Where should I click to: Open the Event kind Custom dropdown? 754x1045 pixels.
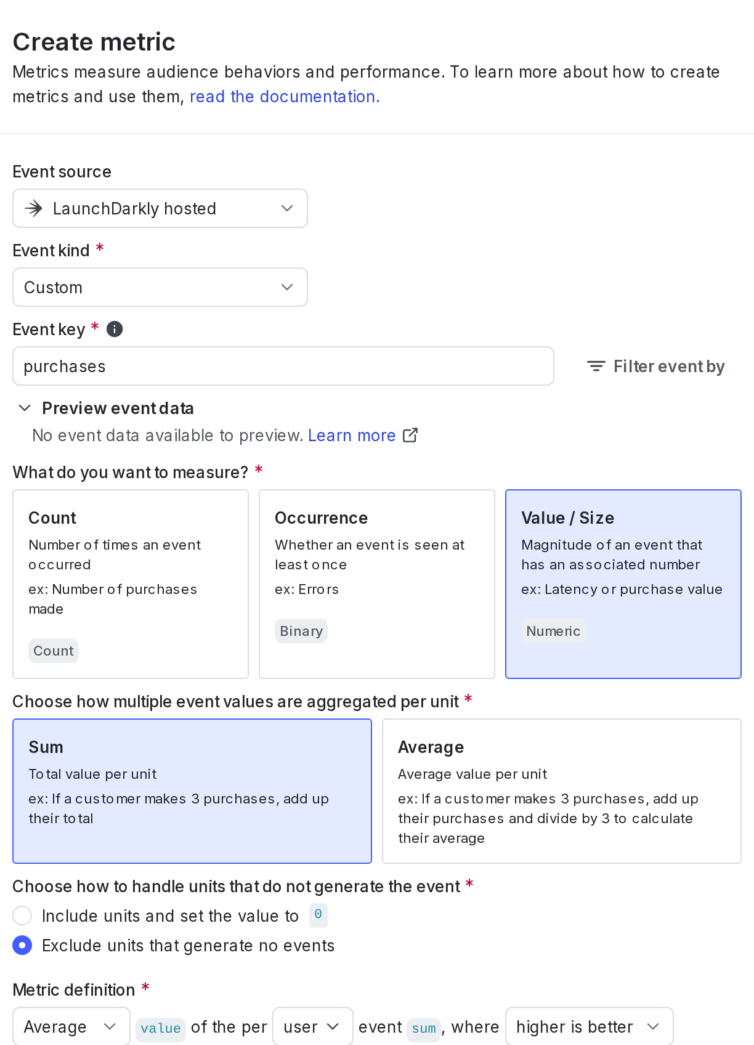(x=160, y=287)
